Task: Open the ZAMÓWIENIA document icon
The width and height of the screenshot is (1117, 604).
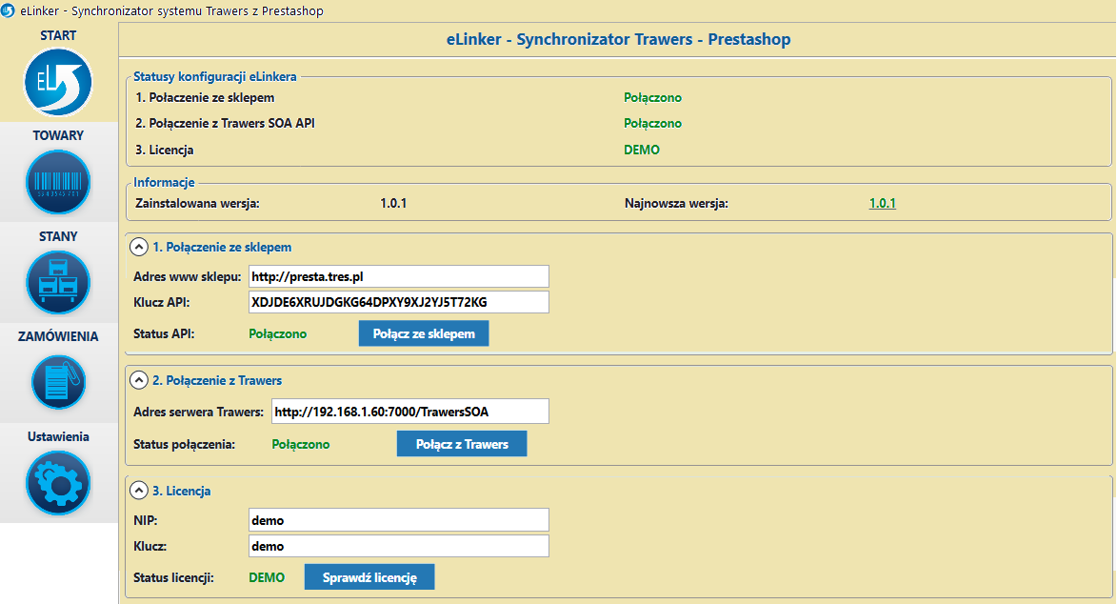Action: click(x=58, y=382)
